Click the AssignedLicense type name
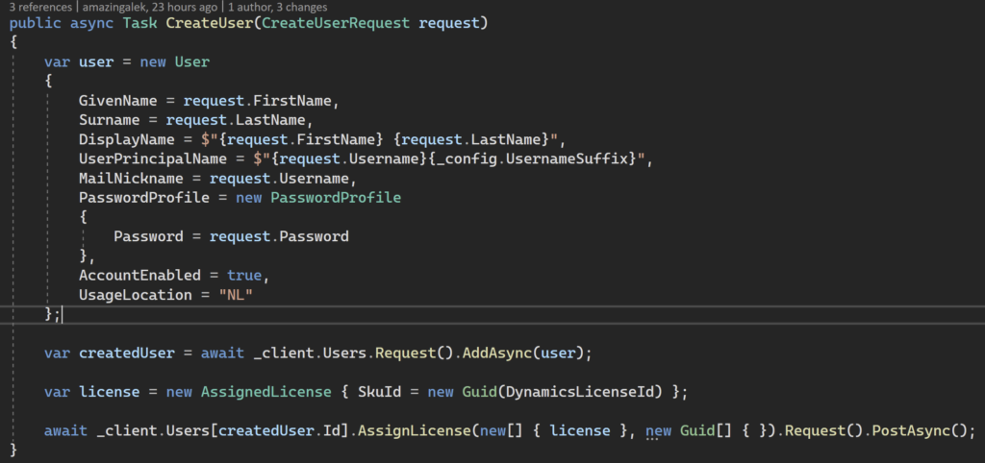The height and width of the screenshot is (463, 985). 265,392
